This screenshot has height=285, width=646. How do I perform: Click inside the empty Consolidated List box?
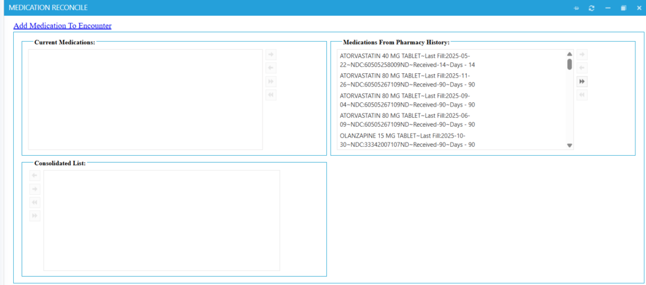[161, 220]
